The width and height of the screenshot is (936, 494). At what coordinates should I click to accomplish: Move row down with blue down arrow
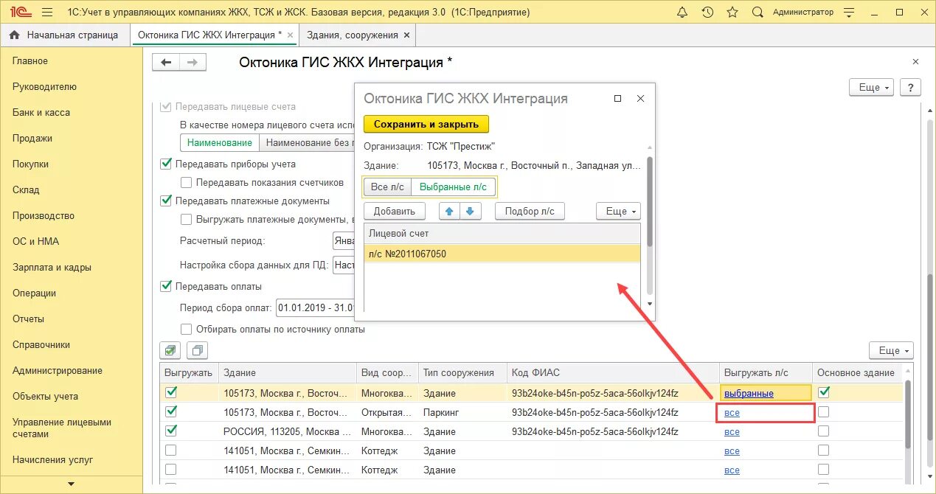[471, 211]
